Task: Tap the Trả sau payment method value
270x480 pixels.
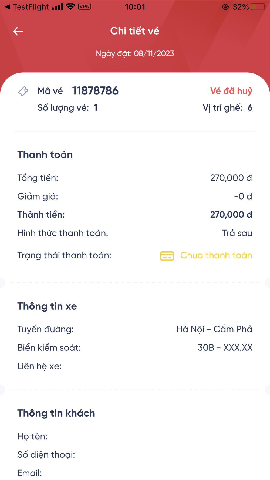Action: [x=237, y=233]
